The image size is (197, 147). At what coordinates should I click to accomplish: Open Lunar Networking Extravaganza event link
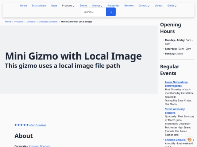tap(176, 84)
